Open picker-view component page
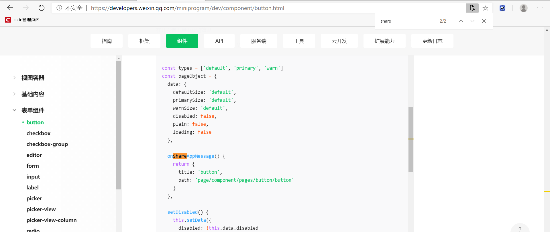550x232 pixels. (41, 209)
